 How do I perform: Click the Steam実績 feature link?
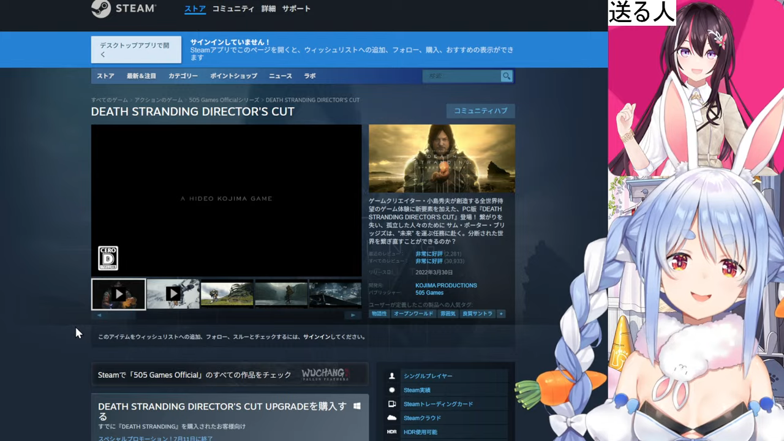417,390
